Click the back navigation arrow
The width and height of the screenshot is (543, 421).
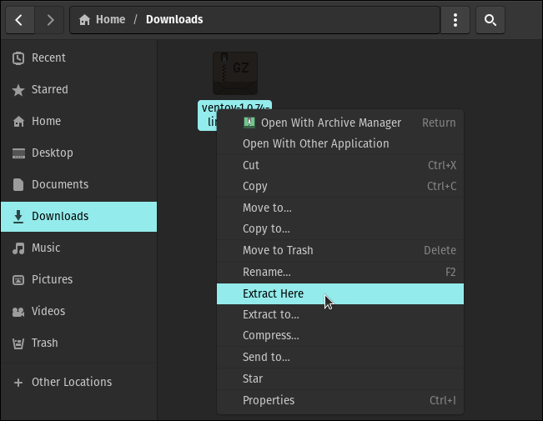click(x=20, y=19)
